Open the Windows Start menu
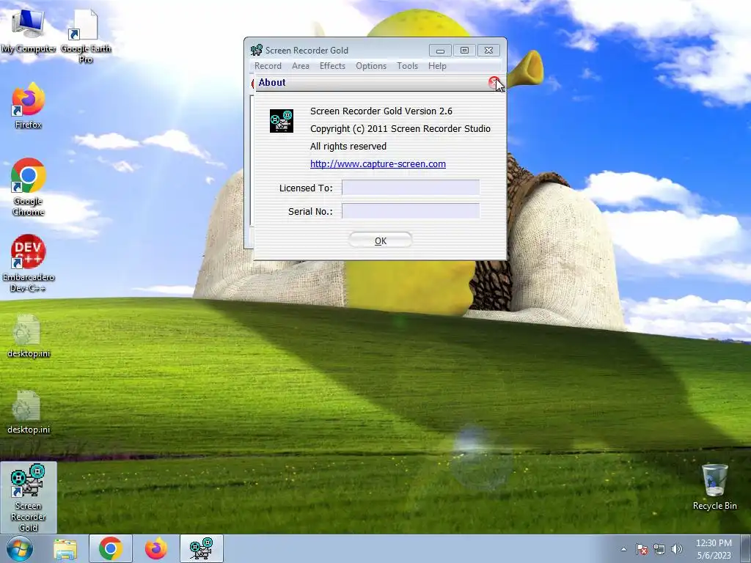Viewport: 751px width, 563px height. pos(20,549)
